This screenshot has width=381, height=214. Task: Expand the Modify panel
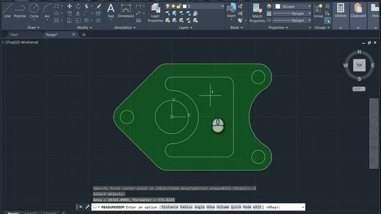tap(85, 28)
